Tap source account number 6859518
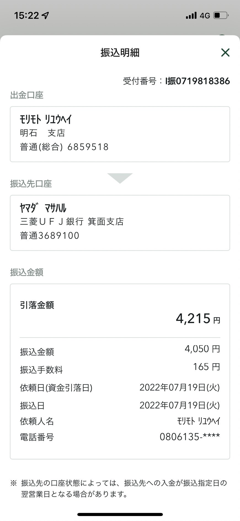This screenshot has width=240, height=521. [x=88, y=147]
